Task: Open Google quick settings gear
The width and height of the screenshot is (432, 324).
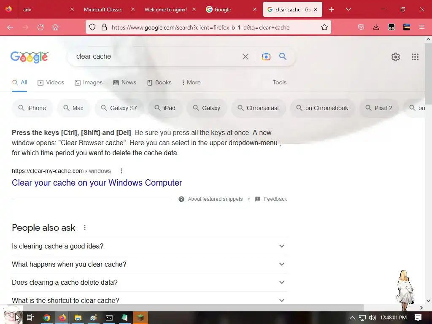Action: [x=396, y=57]
